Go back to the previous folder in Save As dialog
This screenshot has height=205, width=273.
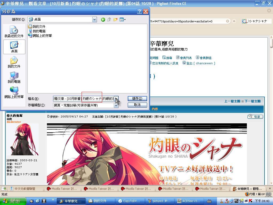pyautogui.click(x=103, y=19)
